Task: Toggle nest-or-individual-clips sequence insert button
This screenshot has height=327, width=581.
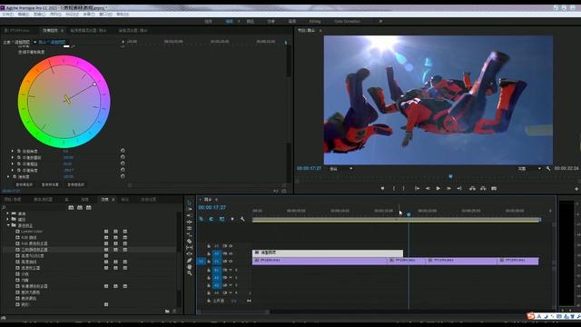Action: (201, 219)
